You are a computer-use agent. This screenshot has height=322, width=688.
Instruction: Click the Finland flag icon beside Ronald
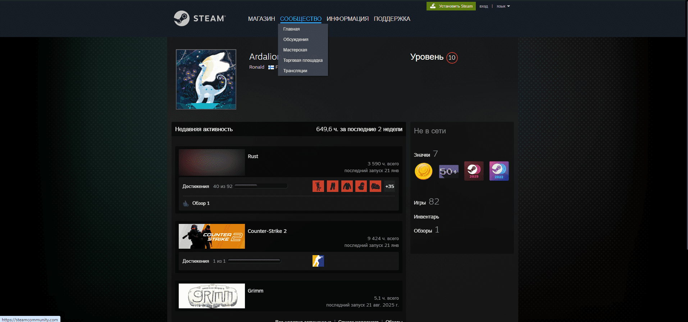point(271,67)
